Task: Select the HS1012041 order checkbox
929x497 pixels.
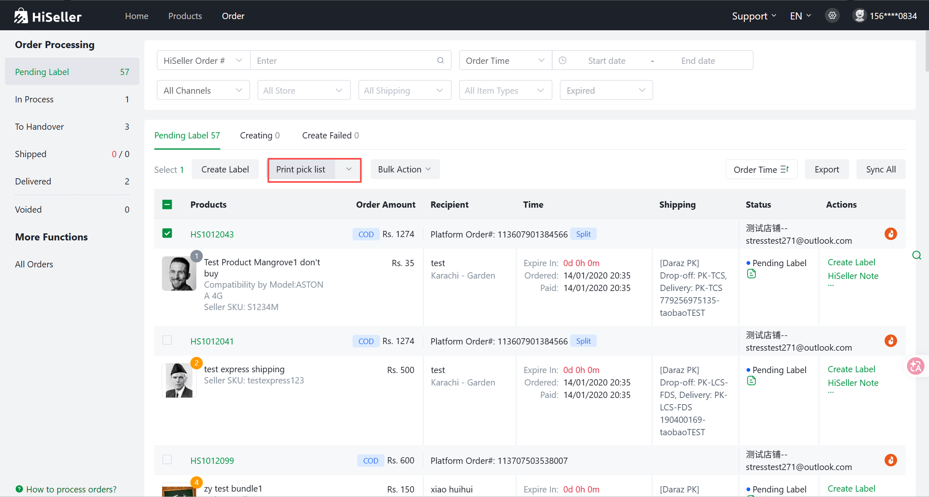Action: (x=167, y=340)
